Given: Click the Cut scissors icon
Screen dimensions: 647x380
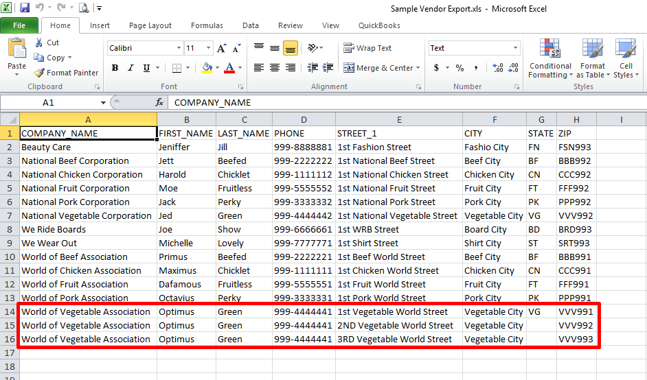Looking at the screenshot, I should click(x=39, y=43).
